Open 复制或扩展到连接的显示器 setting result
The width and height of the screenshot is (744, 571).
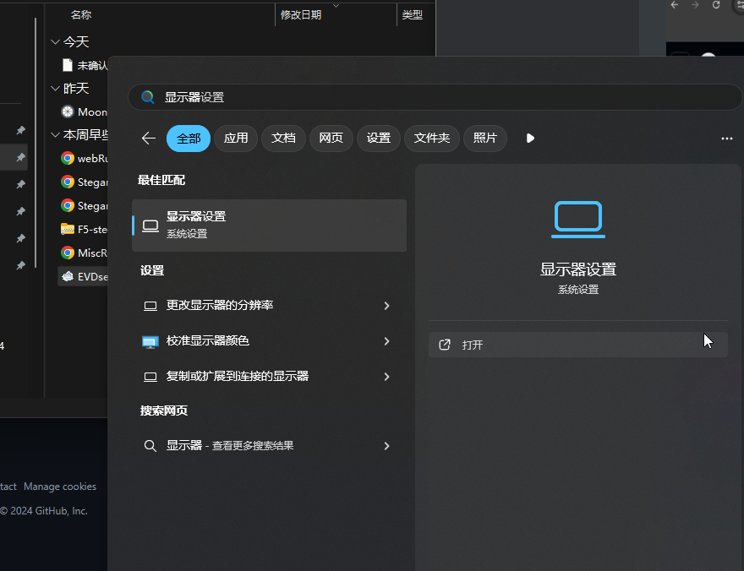click(269, 377)
